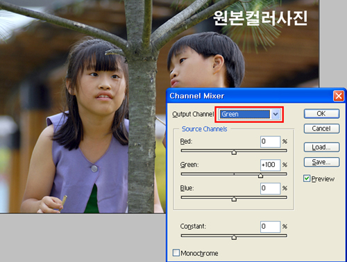Confirm with the OK button

pos(321,114)
